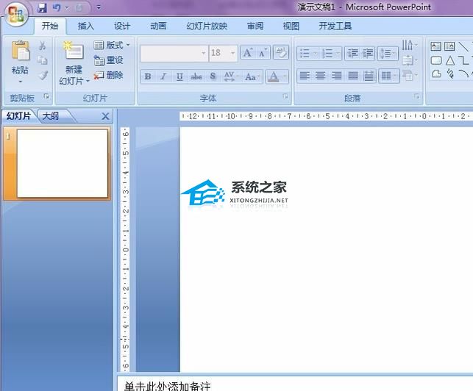Justify the text
The height and width of the screenshot is (391, 473).
point(352,76)
